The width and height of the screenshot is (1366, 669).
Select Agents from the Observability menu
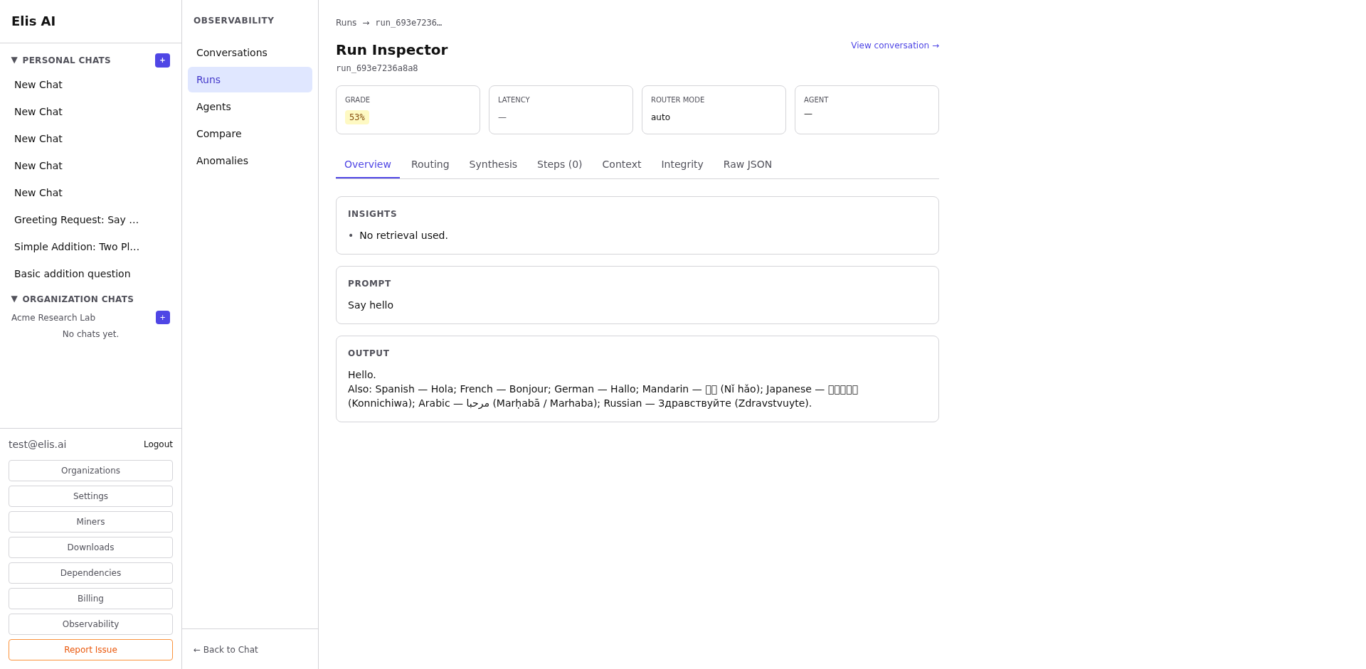click(213, 107)
